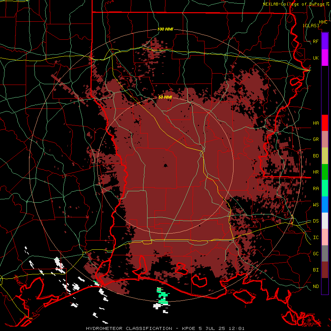Click the "RF" legend label

tap(316, 41)
